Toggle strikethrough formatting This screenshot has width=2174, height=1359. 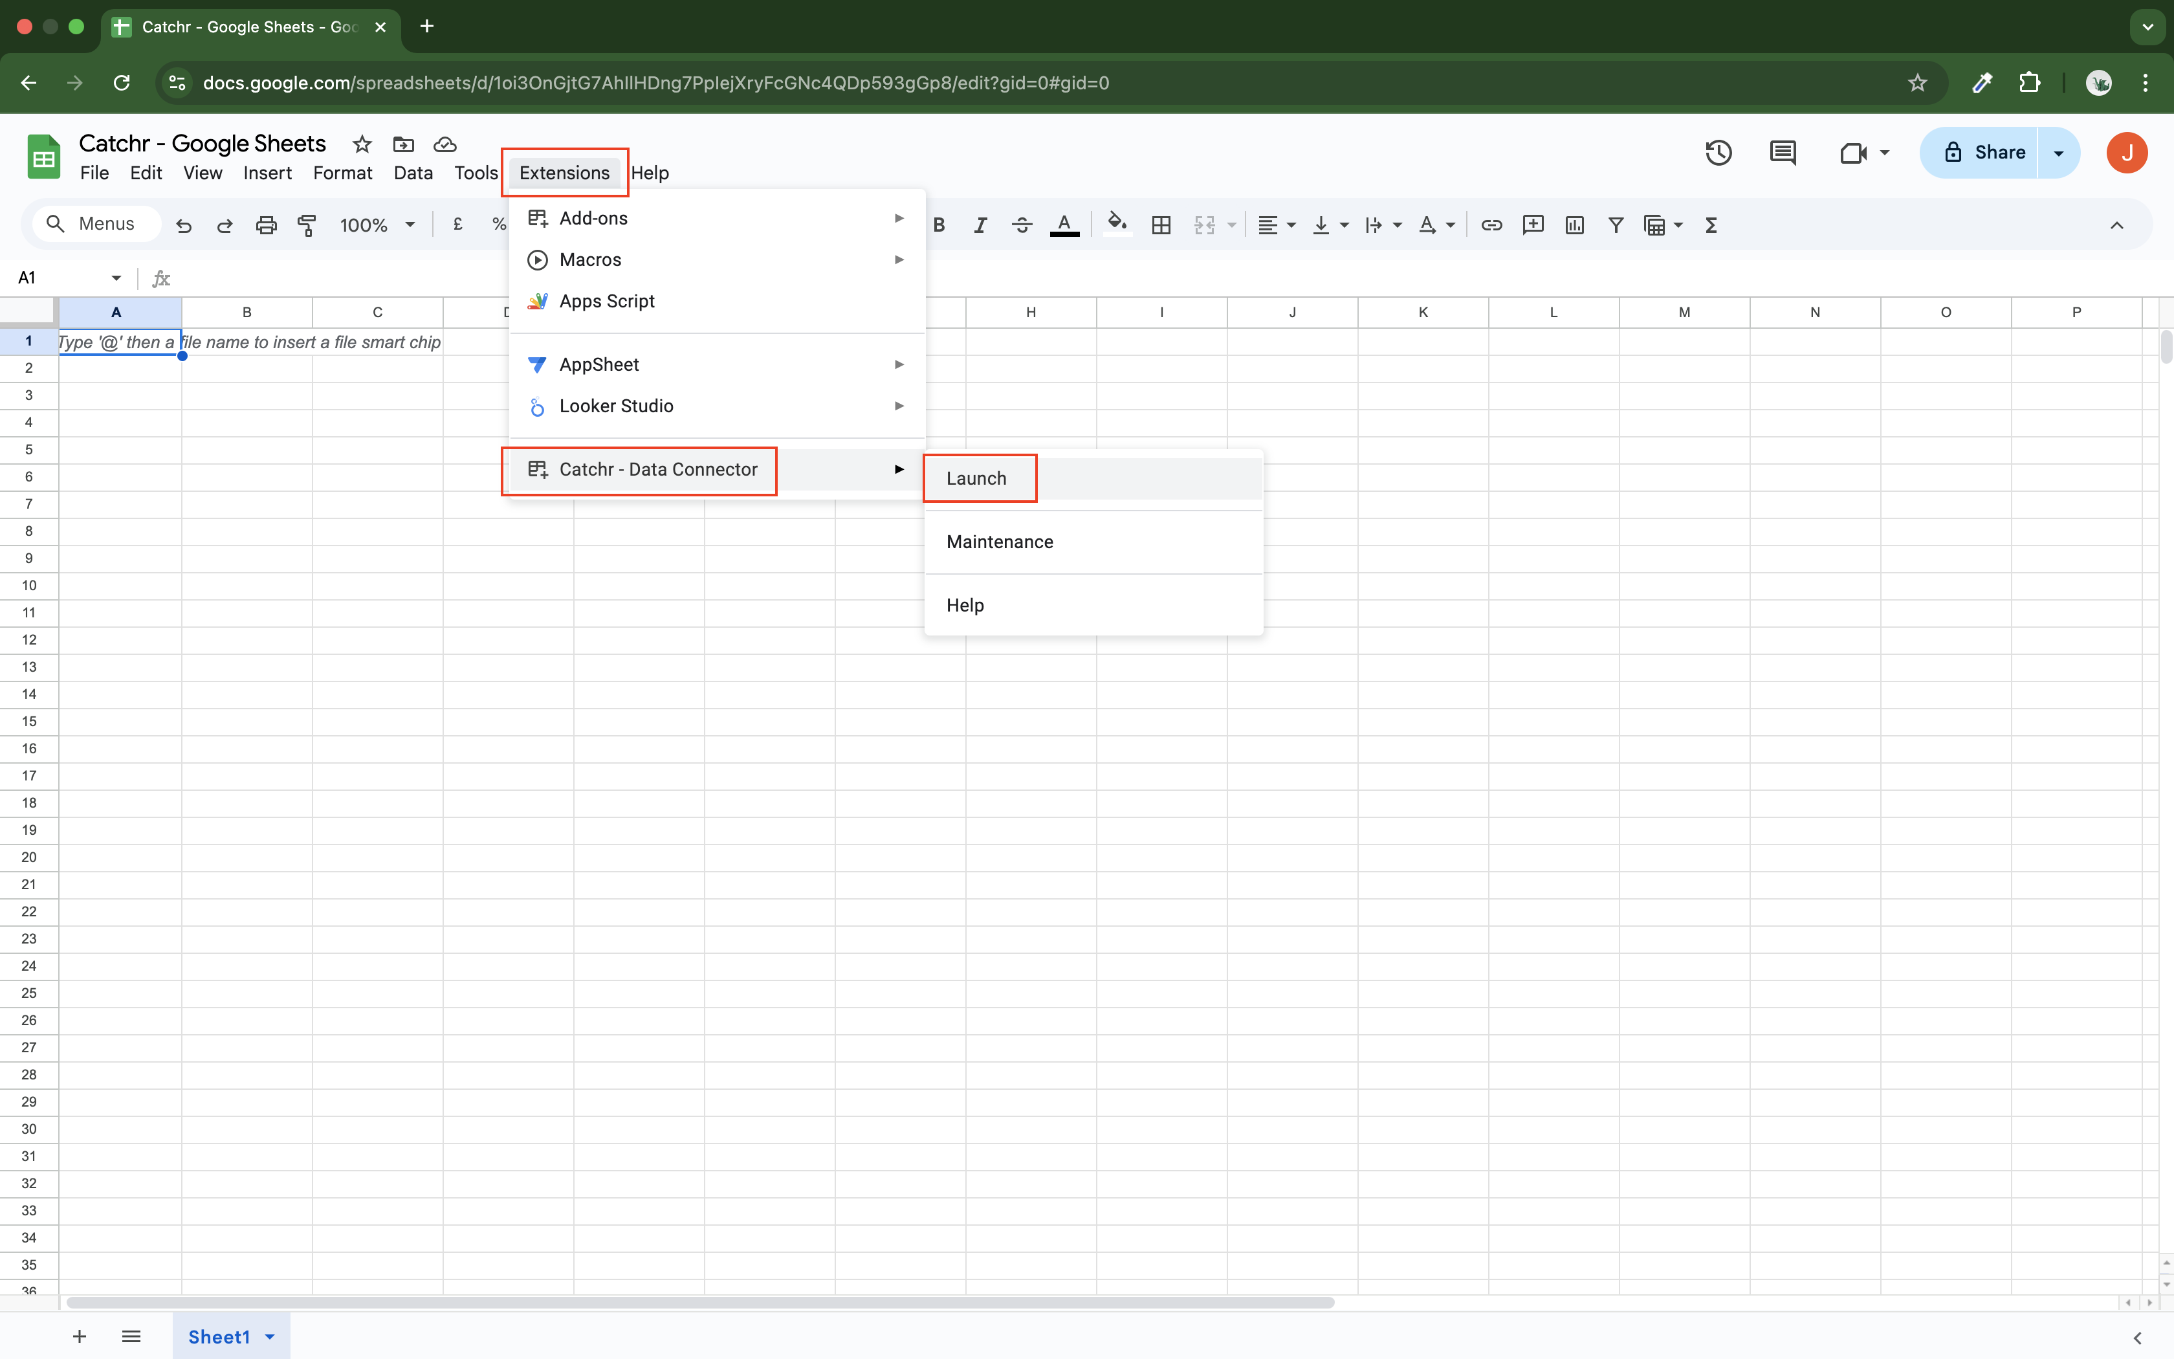[x=1022, y=225]
